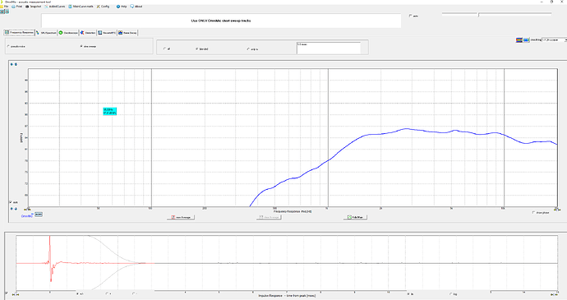Image resolution: width=567 pixels, height=300 pixels.
Task: Switch to the Bass Decay tab
Action: tap(127, 33)
